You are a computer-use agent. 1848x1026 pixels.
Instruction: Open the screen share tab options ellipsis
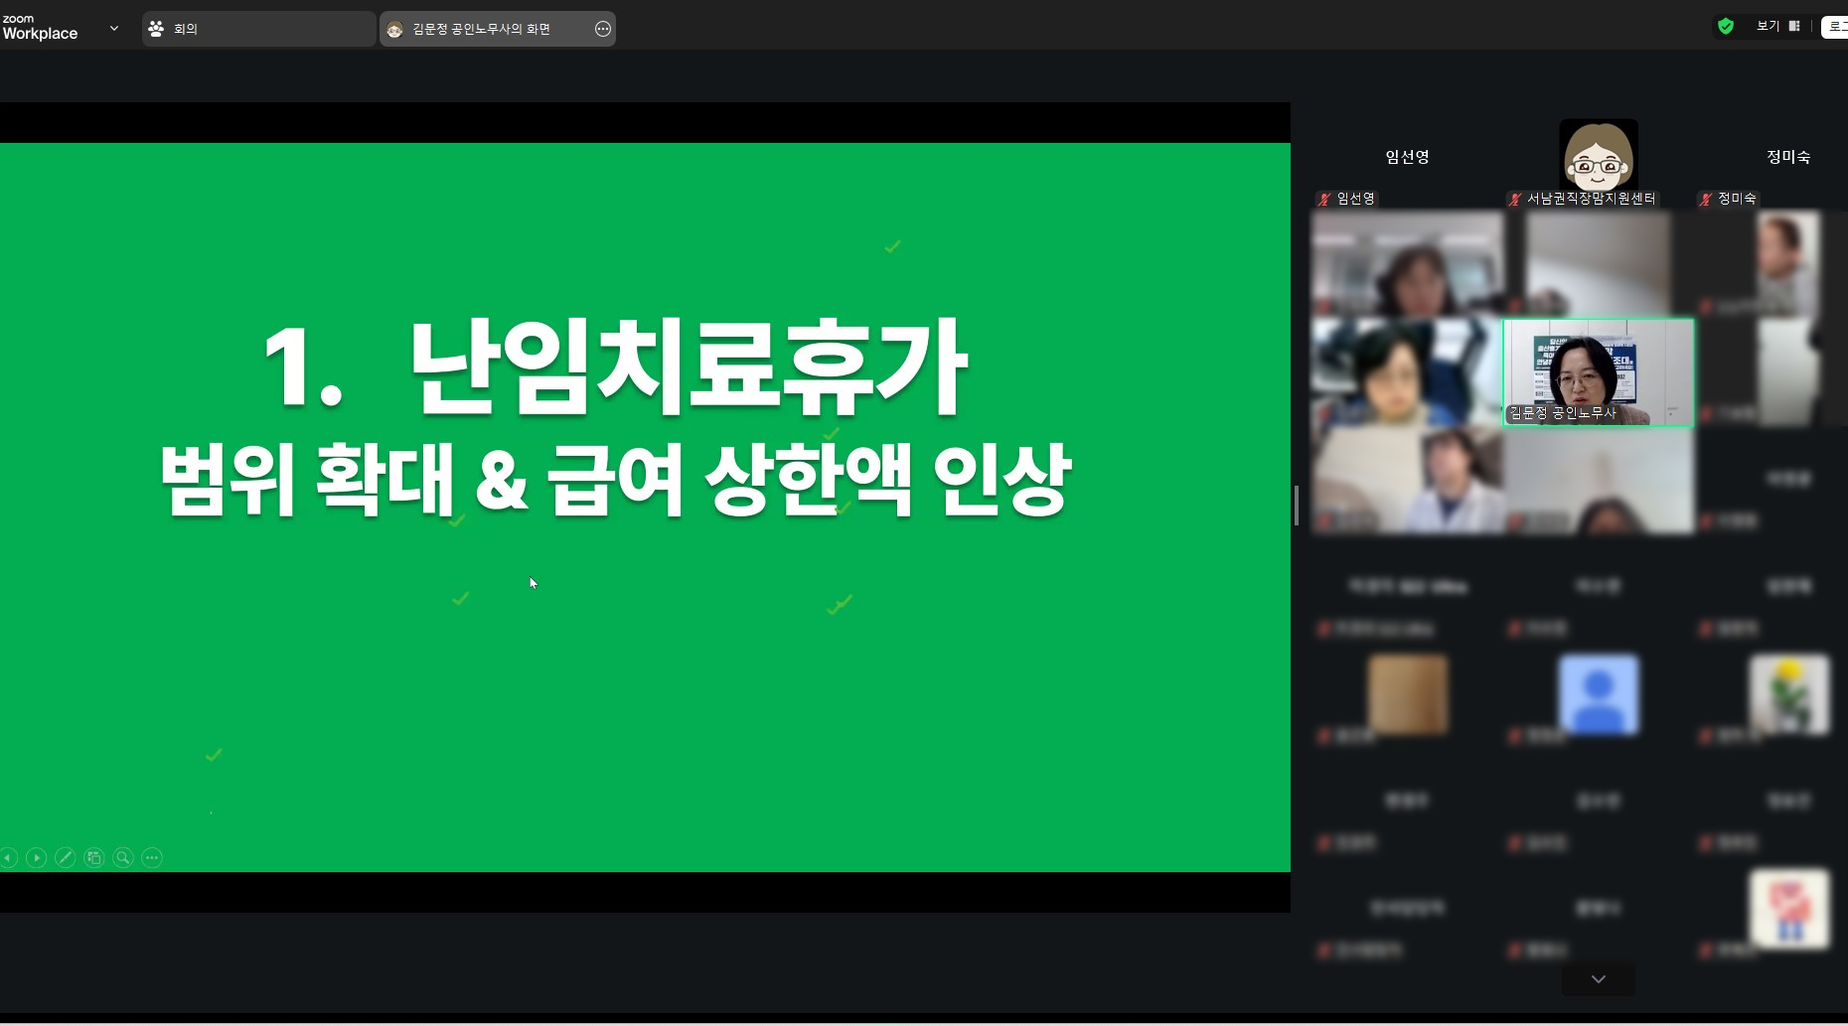603,29
